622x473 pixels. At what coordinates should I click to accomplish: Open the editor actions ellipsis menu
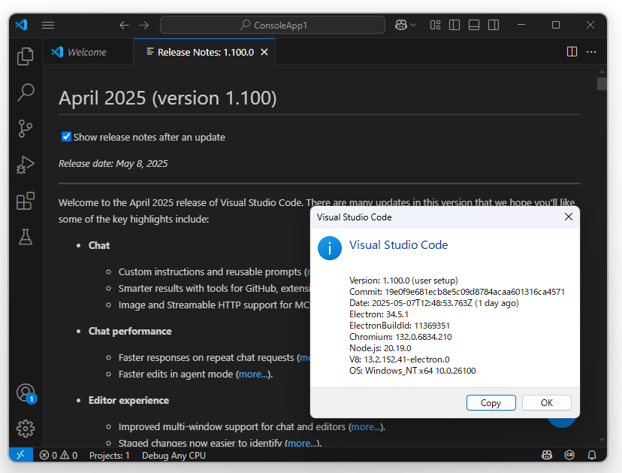[x=591, y=51]
